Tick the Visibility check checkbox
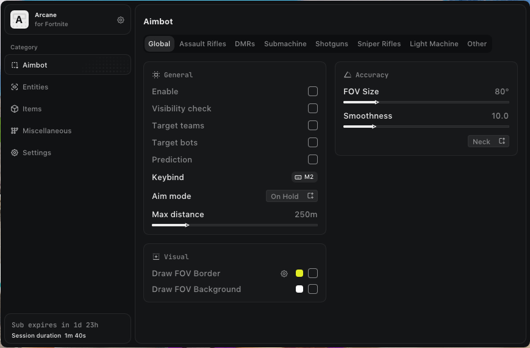 tap(313, 108)
